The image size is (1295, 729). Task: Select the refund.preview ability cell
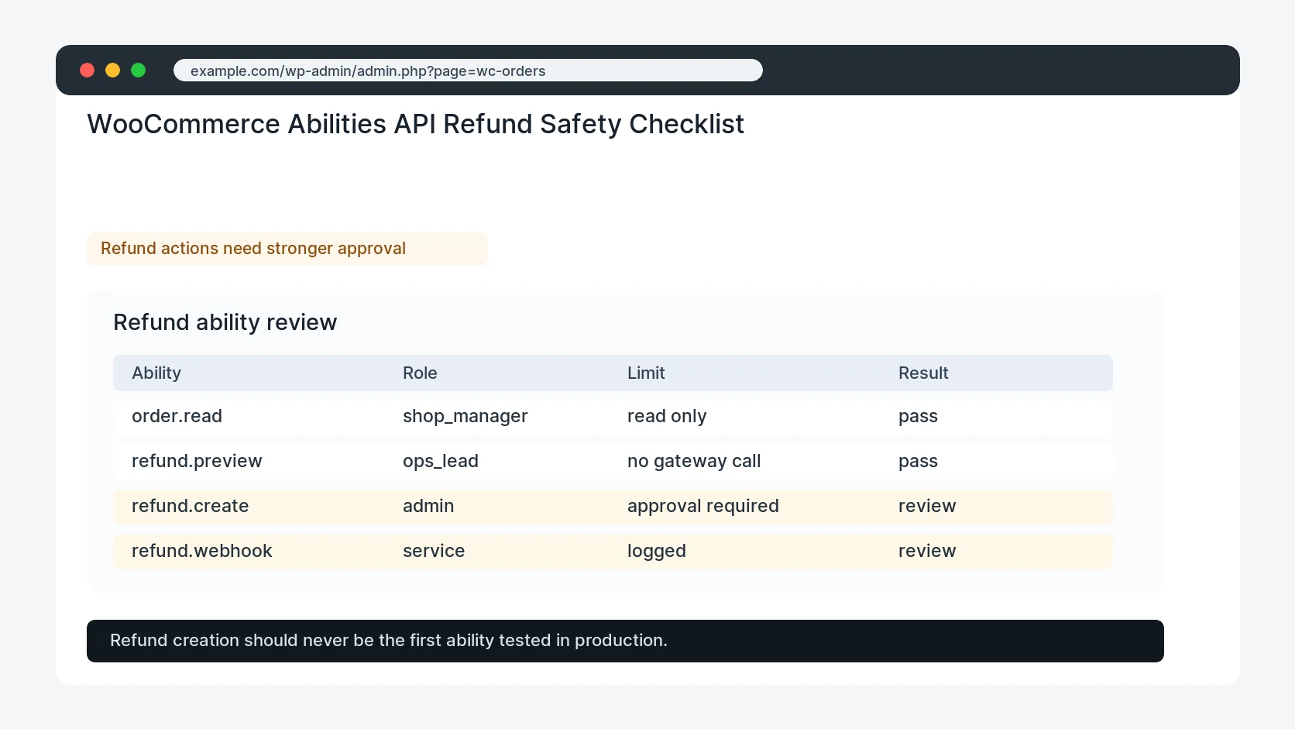click(x=197, y=461)
